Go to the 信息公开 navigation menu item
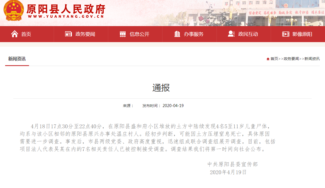This screenshot has height=188, width=325. click(139, 34)
